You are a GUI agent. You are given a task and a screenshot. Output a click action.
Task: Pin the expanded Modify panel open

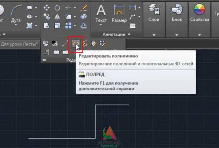[44, 60]
